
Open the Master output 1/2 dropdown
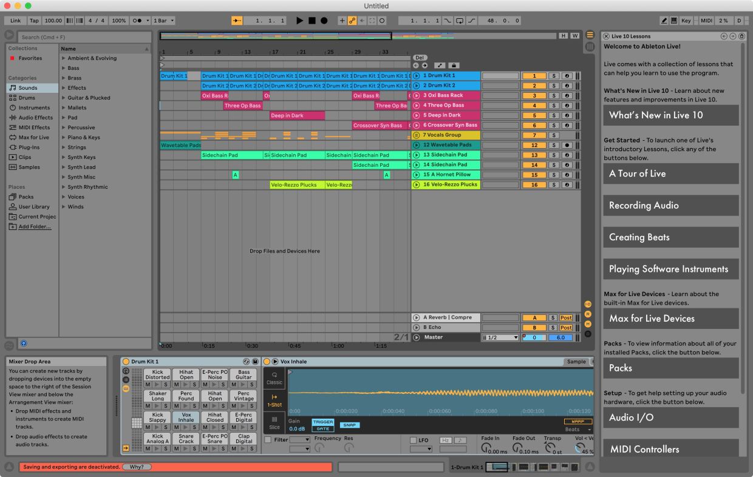coord(500,337)
